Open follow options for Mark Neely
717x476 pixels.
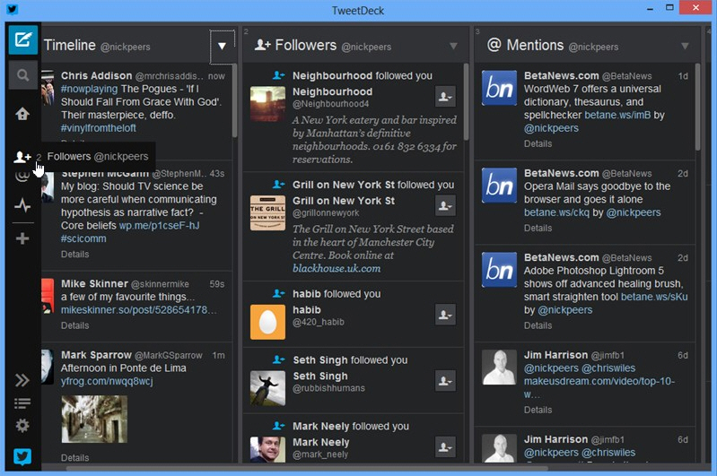click(445, 447)
